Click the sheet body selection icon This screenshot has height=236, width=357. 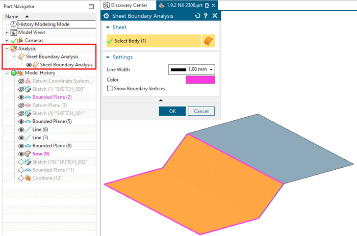208,41
